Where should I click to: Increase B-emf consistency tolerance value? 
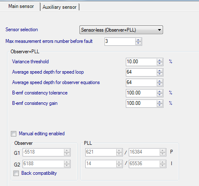[160, 92]
